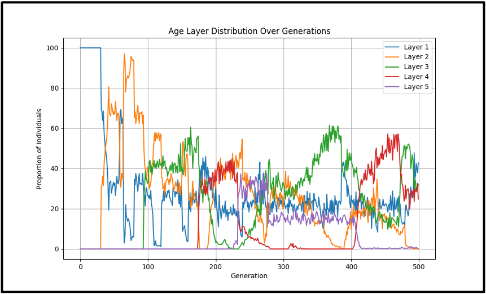Image resolution: width=486 pixels, height=294 pixels.
Task: Click the "Generation" x-axis label
Action: coord(249,276)
